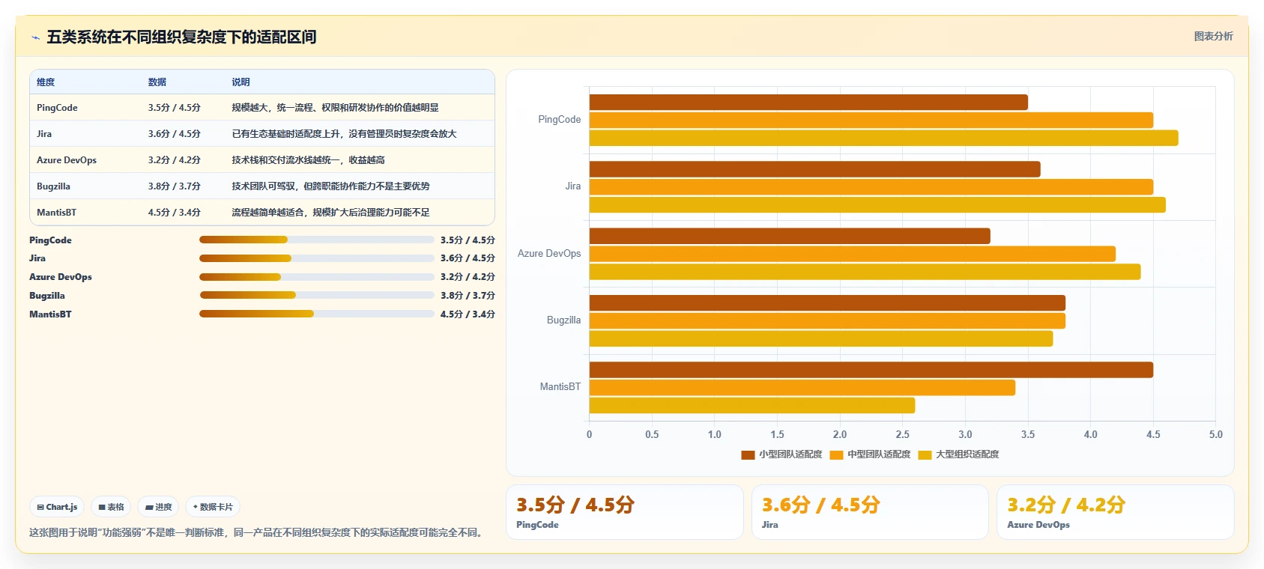This screenshot has height=569, width=1264.
Task: Select the PingCode name cell in the table
Action: click(x=57, y=108)
